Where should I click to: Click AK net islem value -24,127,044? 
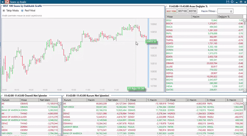click(x=120, y=104)
